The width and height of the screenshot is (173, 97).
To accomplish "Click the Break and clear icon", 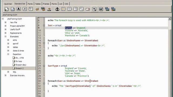I will tap(43, 9).
